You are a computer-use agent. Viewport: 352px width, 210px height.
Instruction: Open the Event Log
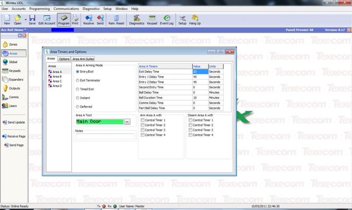coord(167,20)
